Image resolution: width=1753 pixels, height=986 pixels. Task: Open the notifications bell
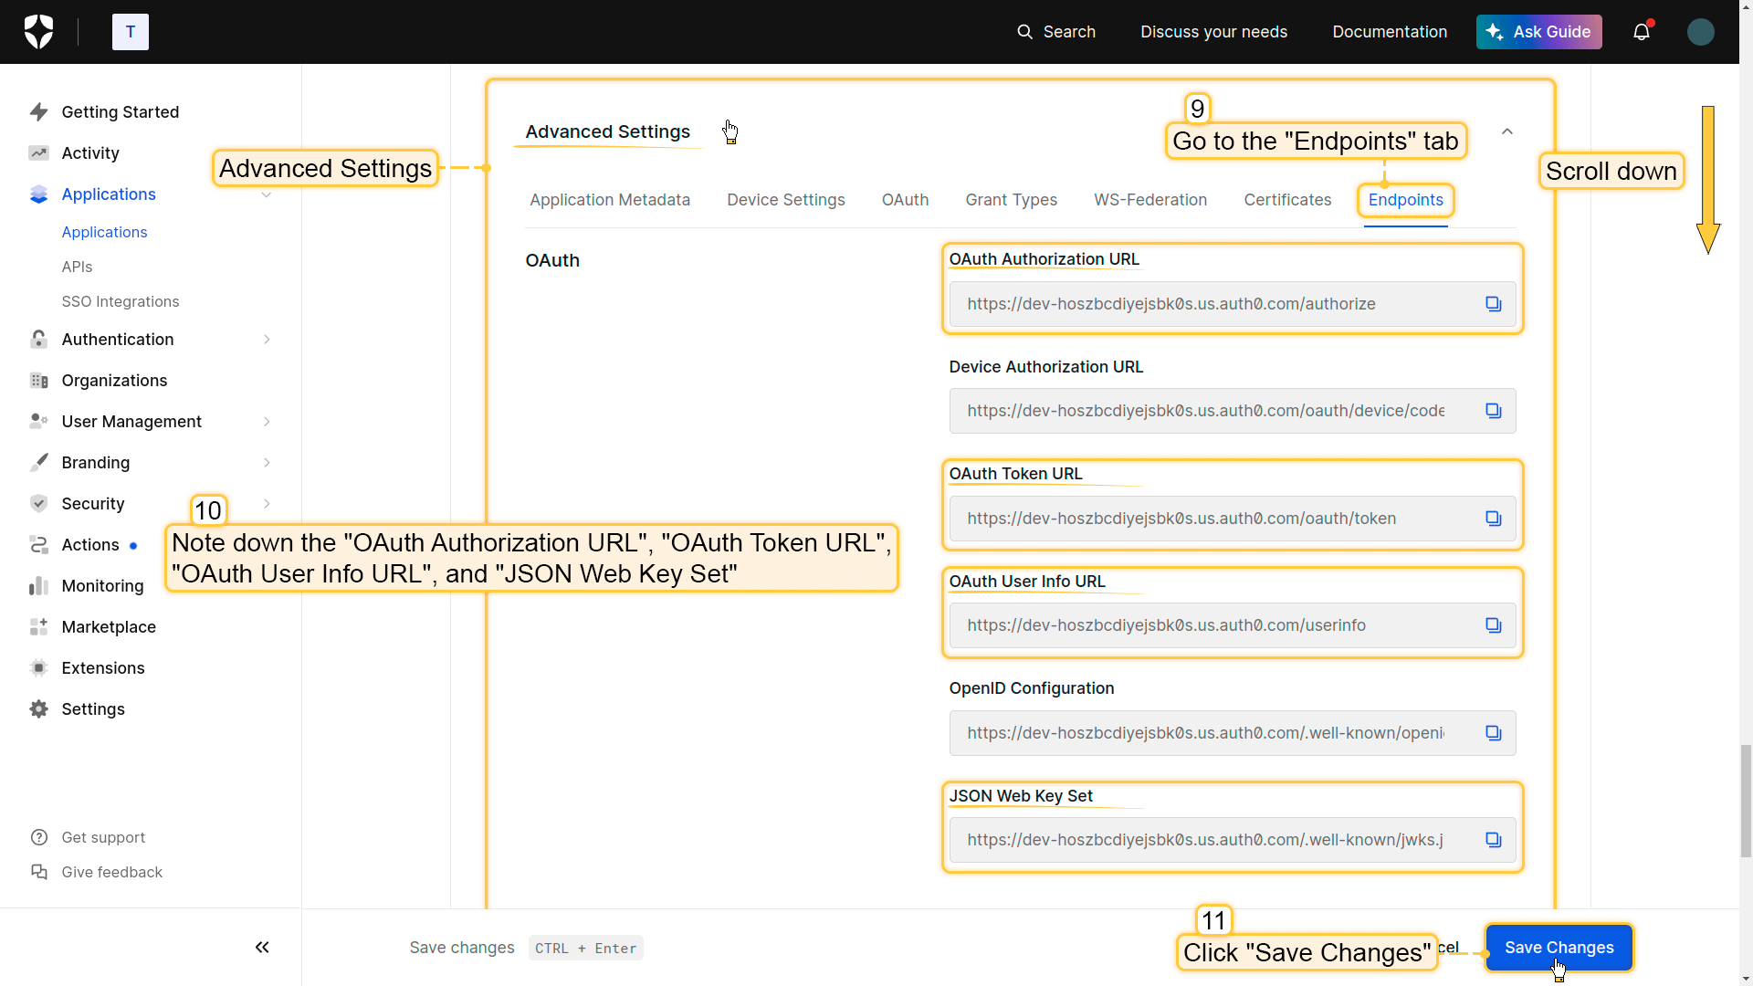pyautogui.click(x=1641, y=32)
